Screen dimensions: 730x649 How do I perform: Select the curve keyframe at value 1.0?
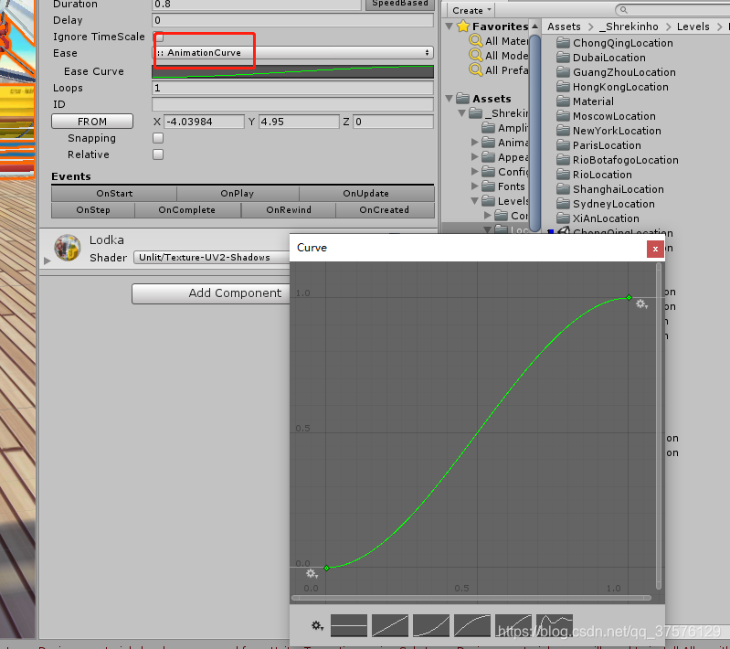[629, 297]
